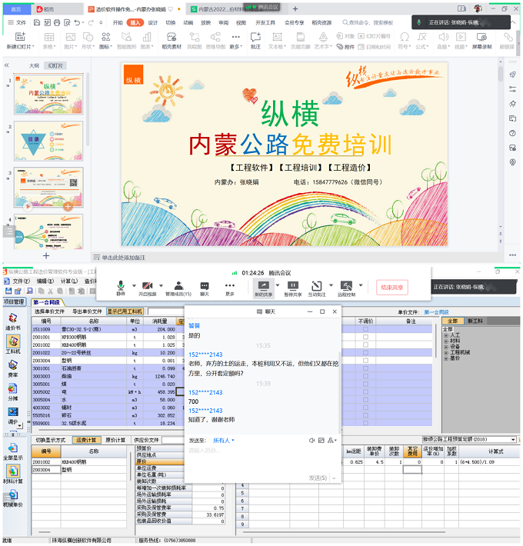This screenshot has width=523, height=546.
Task: Select the 材料计算 sidebar icon
Action: 13,474
